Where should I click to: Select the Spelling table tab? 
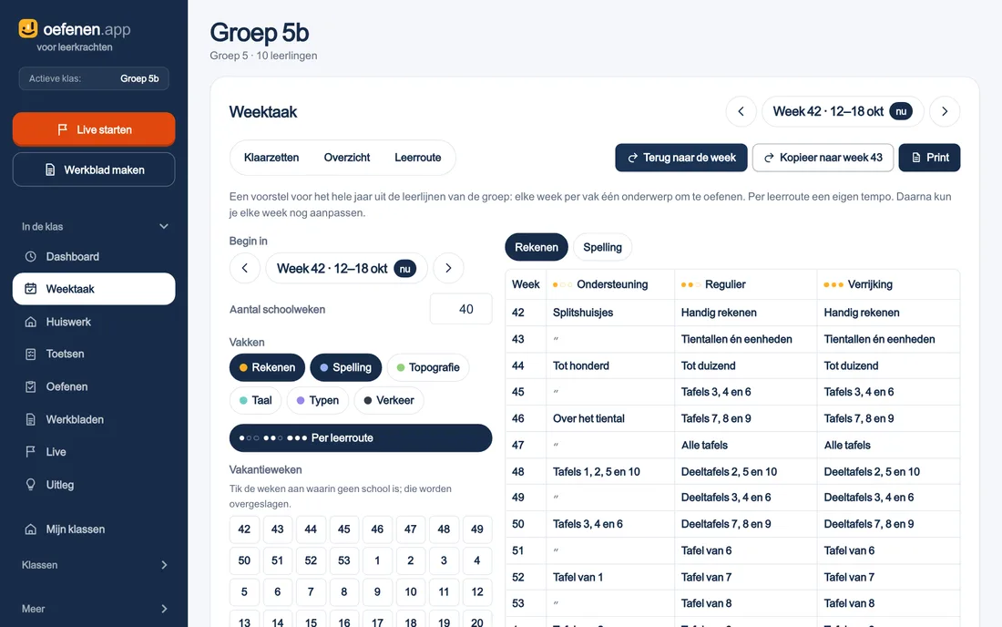[603, 247]
